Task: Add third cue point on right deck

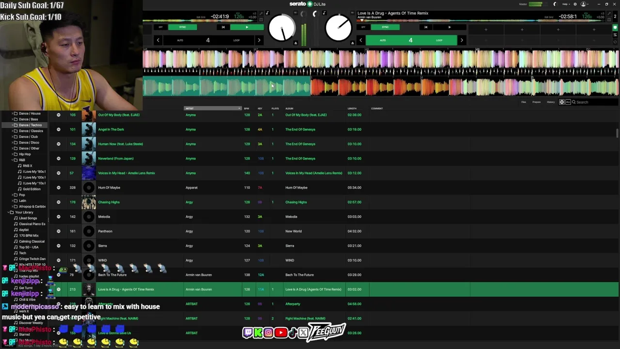Action: [558, 30]
